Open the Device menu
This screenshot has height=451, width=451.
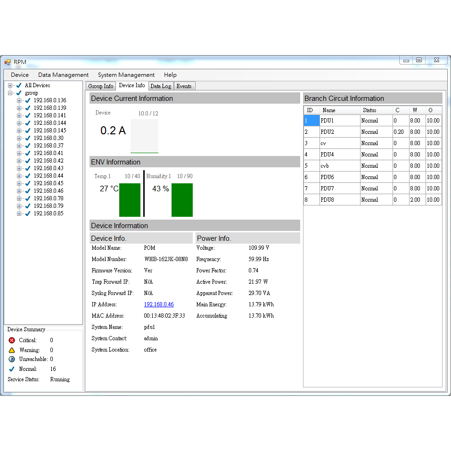coord(20,75)
